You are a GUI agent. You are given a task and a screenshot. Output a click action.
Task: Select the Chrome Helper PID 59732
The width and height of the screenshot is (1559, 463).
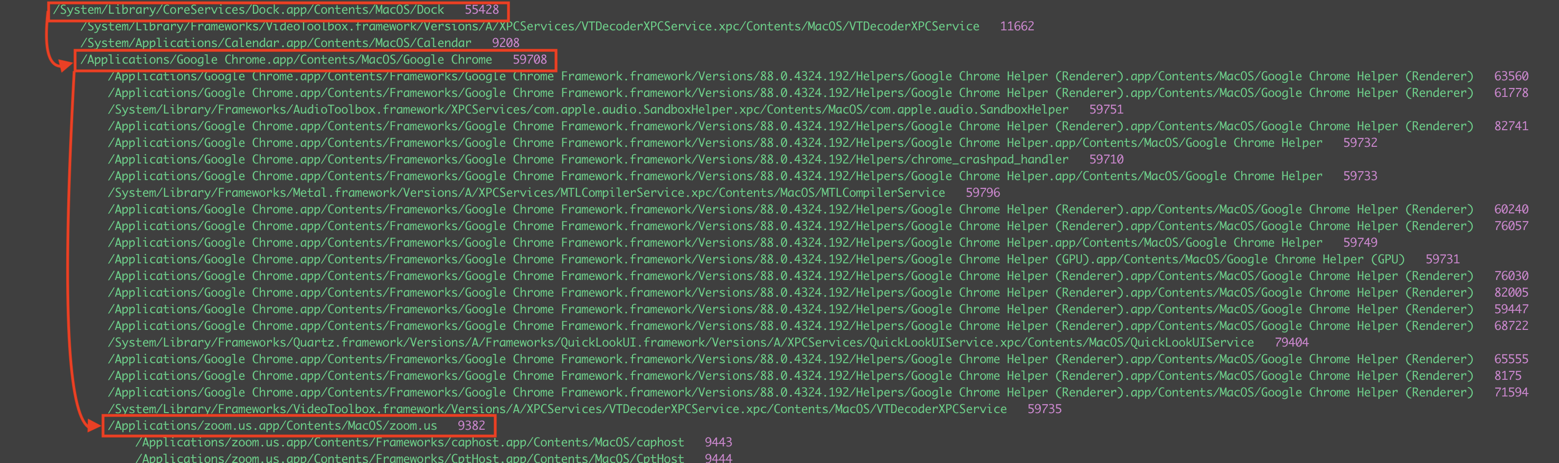tap(1360, 142)
